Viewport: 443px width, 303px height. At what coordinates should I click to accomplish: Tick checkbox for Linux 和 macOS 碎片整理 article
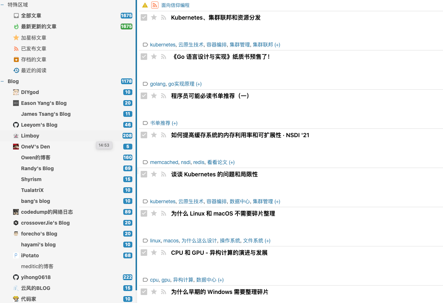point(144,213)
